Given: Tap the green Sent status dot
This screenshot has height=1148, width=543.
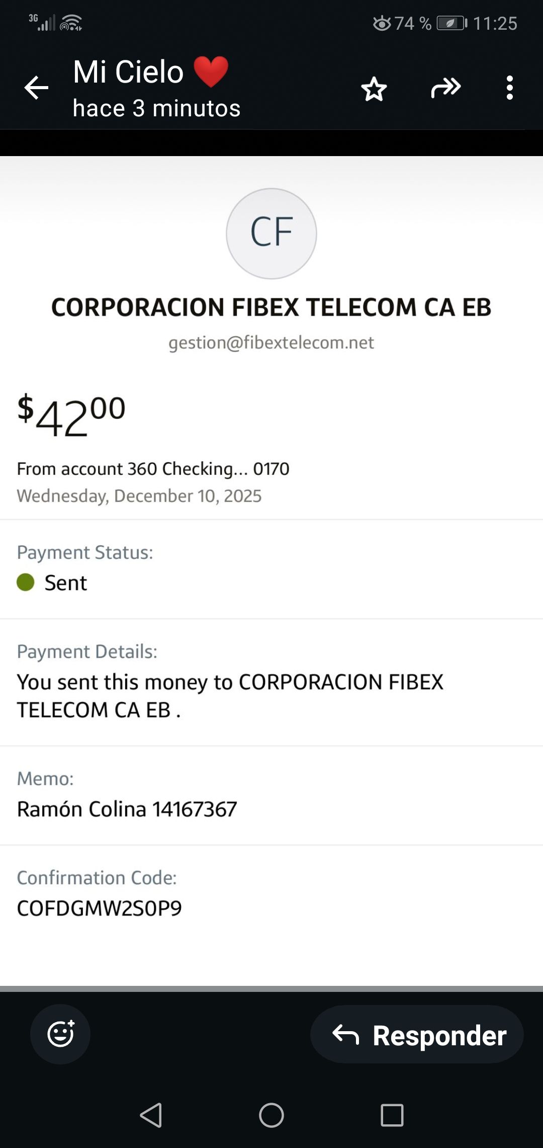Looking at the screenshot, I should [26, 583].
